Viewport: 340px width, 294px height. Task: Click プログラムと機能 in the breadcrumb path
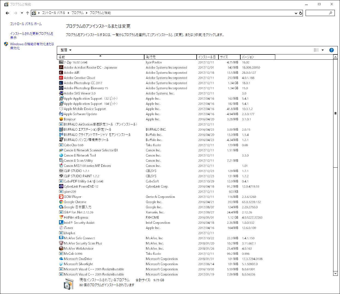coord(100,13)
